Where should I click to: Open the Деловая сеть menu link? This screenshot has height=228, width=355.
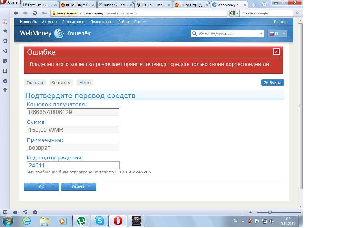pyautogui.click(x=102, y=22)
